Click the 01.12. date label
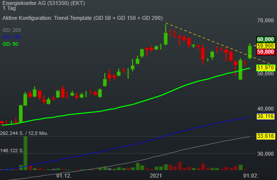 pos(64,176)
